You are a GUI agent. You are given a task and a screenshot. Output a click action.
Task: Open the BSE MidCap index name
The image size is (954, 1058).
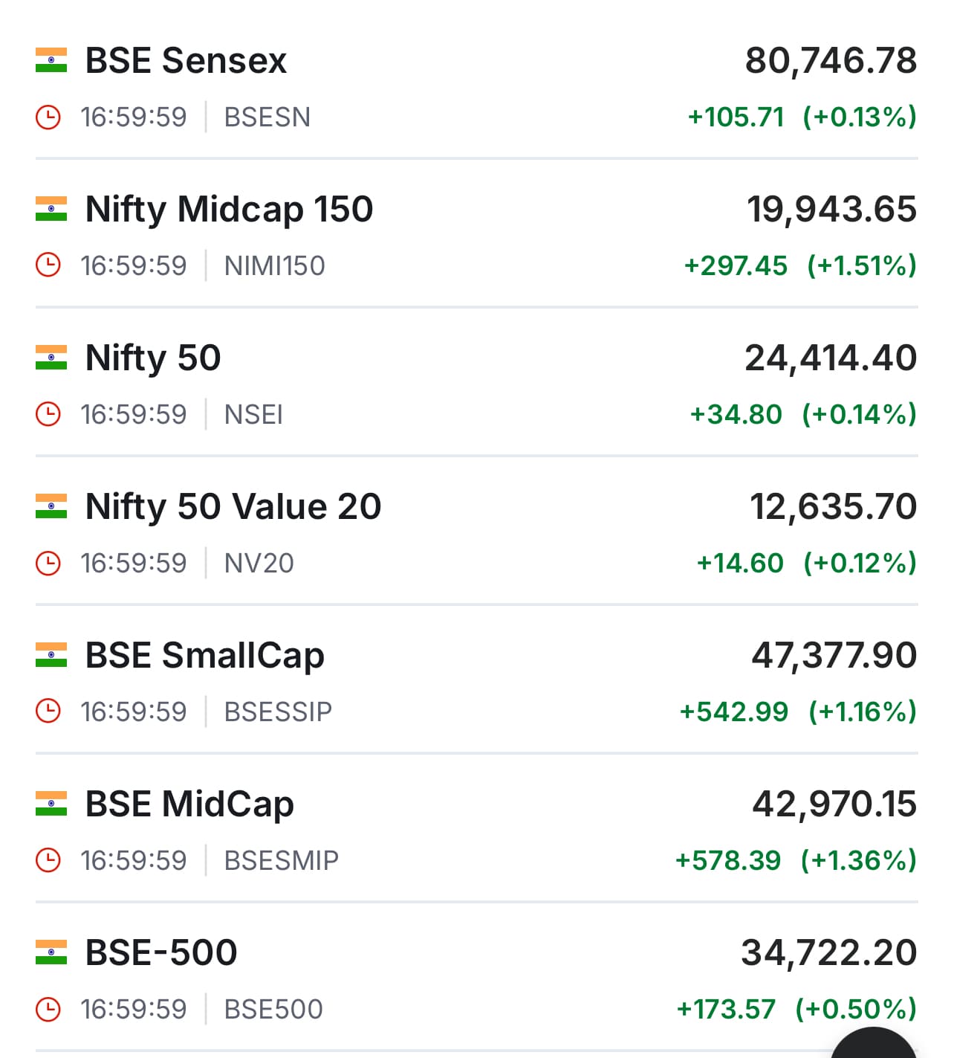pos(189,804)
